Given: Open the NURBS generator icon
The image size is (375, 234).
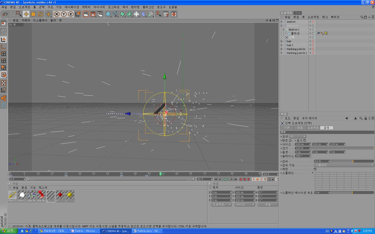Looking at the screenshot, I should 122,14.
